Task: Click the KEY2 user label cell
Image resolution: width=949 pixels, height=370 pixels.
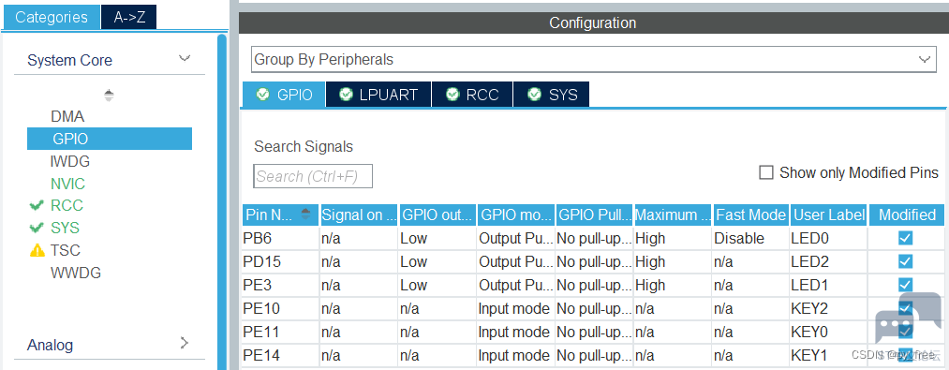Action: (829, 308)
